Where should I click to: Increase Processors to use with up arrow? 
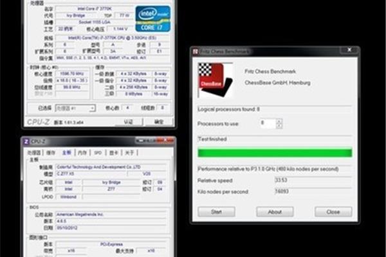(279, 121)
